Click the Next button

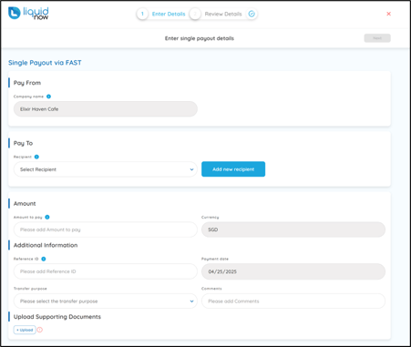[377, 38]
